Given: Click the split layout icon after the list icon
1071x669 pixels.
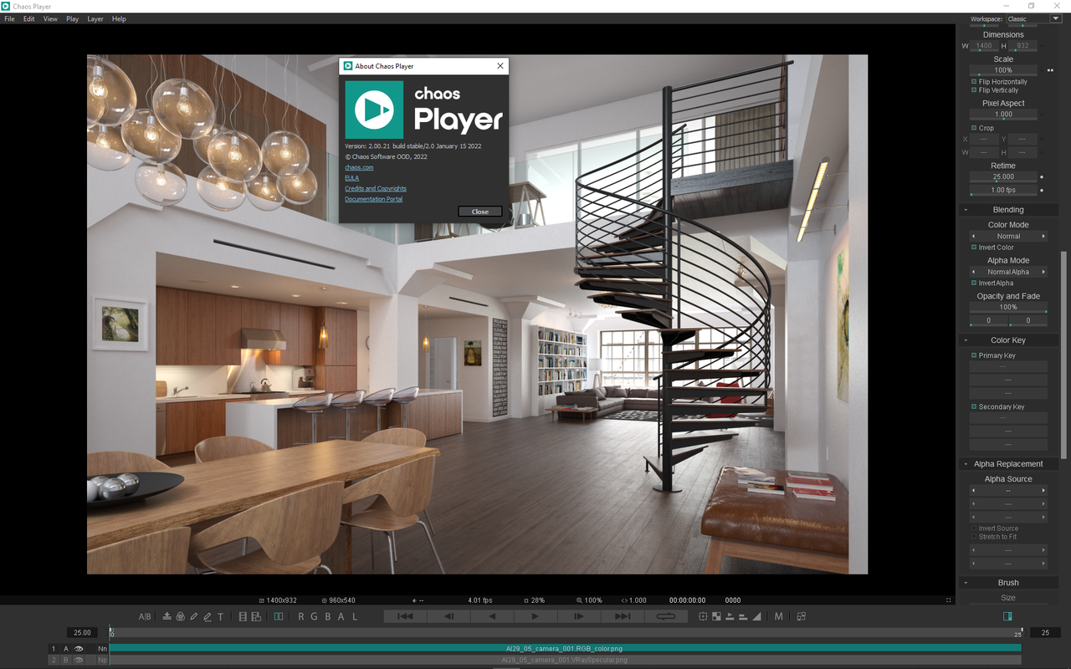Looking at the screenshot, I should 256,616.
